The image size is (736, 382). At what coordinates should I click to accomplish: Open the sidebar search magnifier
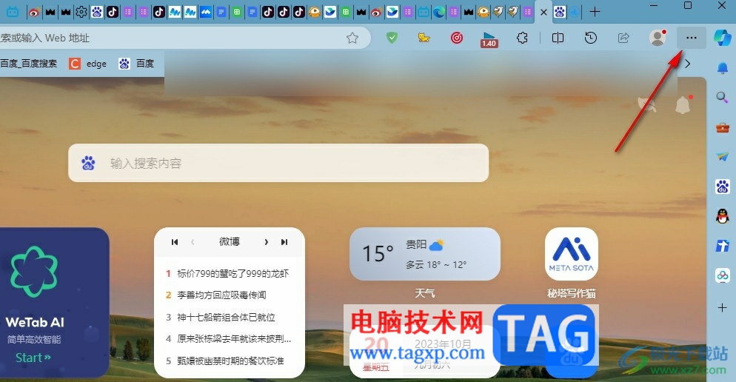click(722, 97)
